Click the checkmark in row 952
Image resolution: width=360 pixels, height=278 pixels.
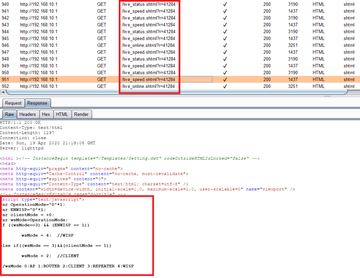point(225,86)
